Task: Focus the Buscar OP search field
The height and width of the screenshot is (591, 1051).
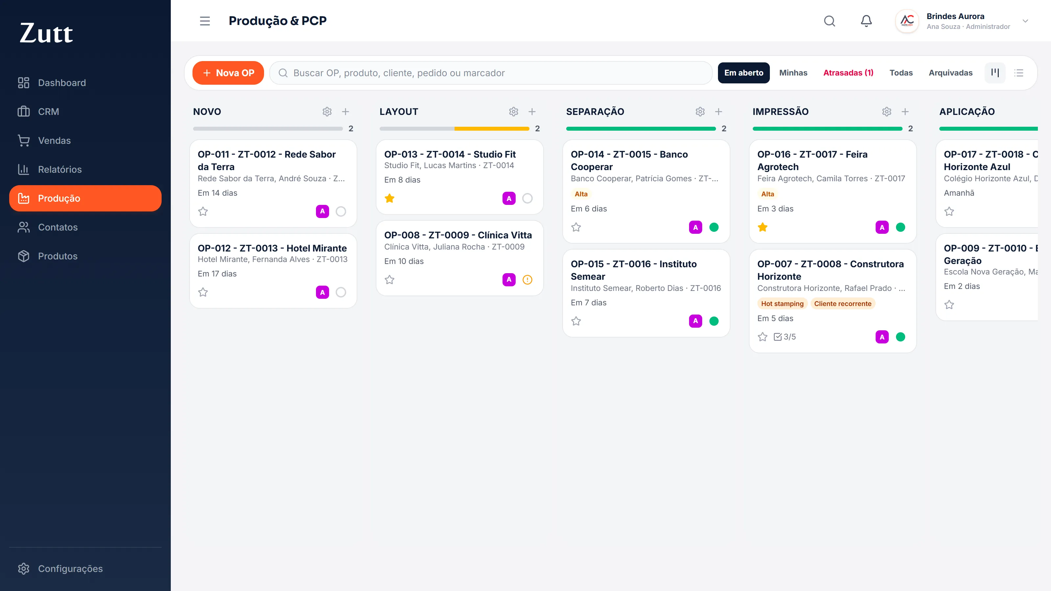Action: [491, 73]
